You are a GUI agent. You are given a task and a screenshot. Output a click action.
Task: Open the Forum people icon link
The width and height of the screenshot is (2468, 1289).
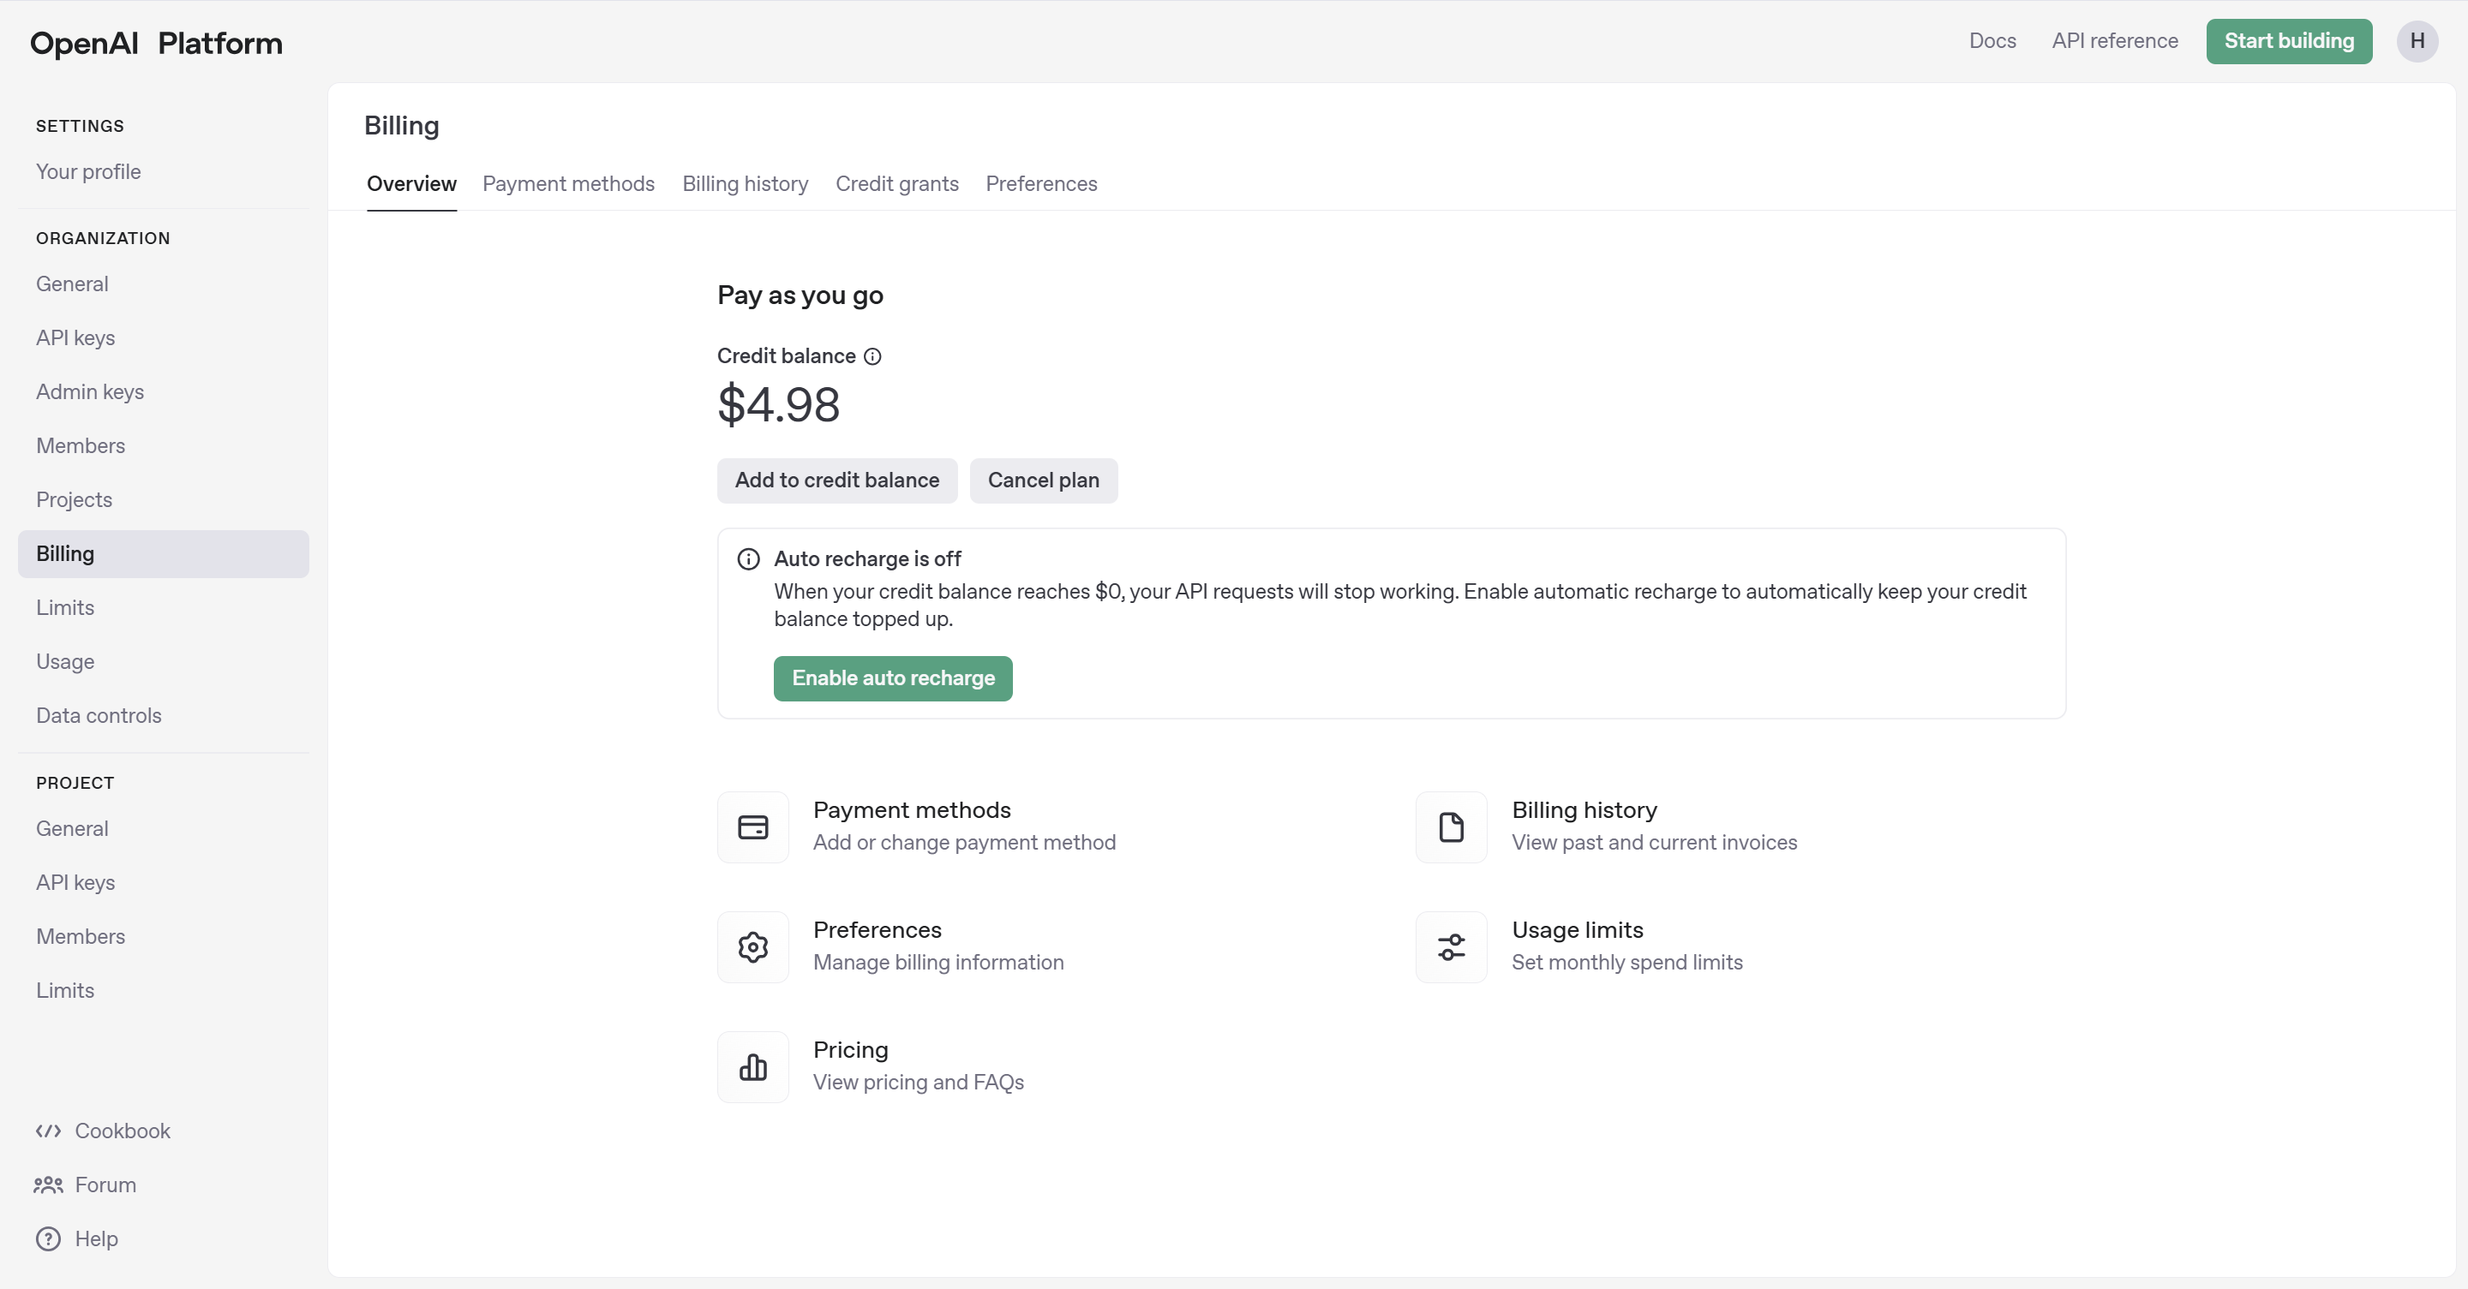point(48,1185)
